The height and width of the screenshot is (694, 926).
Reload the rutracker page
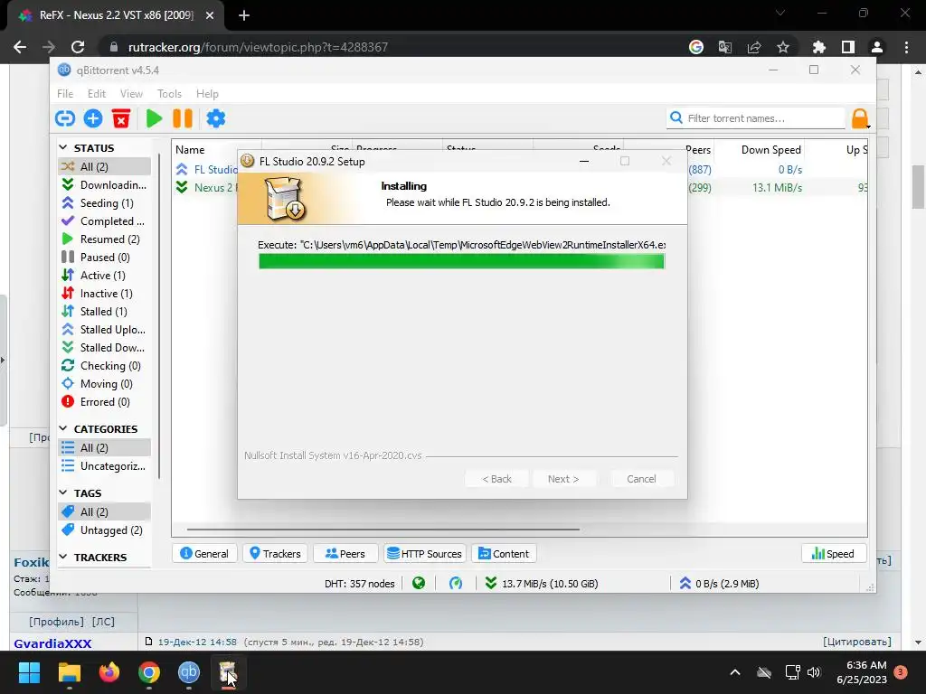pos(78,47)
